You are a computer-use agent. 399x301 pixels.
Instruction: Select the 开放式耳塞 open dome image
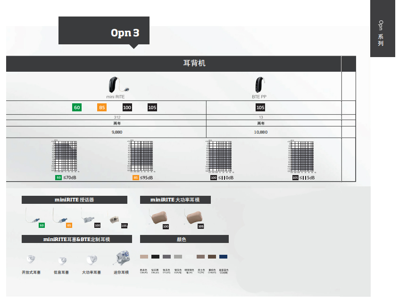click(x=31, y=259)
